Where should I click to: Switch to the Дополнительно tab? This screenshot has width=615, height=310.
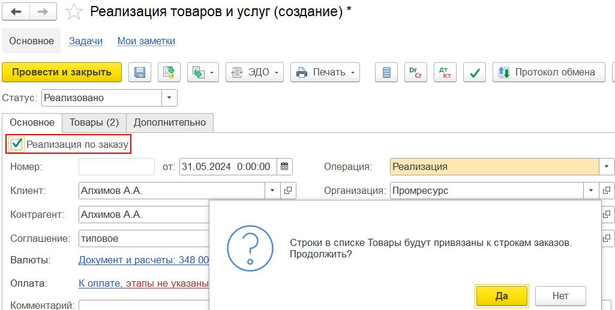(169, 122)
